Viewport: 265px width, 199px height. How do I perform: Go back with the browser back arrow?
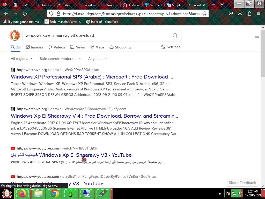[6, 14]
